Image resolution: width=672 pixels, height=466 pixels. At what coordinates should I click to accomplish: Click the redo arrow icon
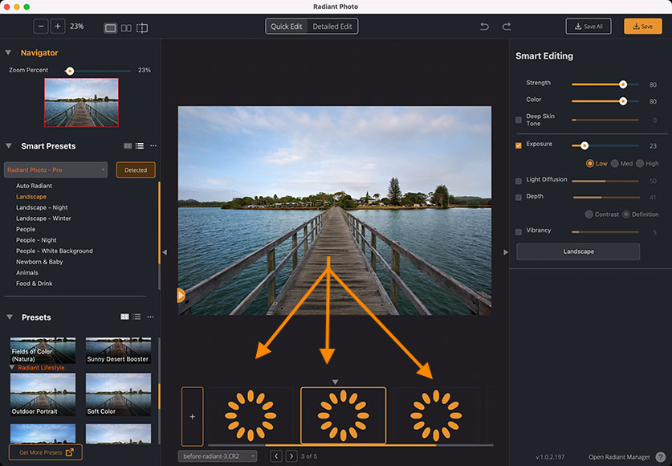[x=507, y=26]
